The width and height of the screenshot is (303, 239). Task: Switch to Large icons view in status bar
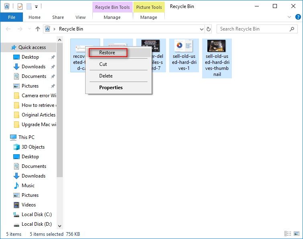pyautogui.click(x=297, y=234)
